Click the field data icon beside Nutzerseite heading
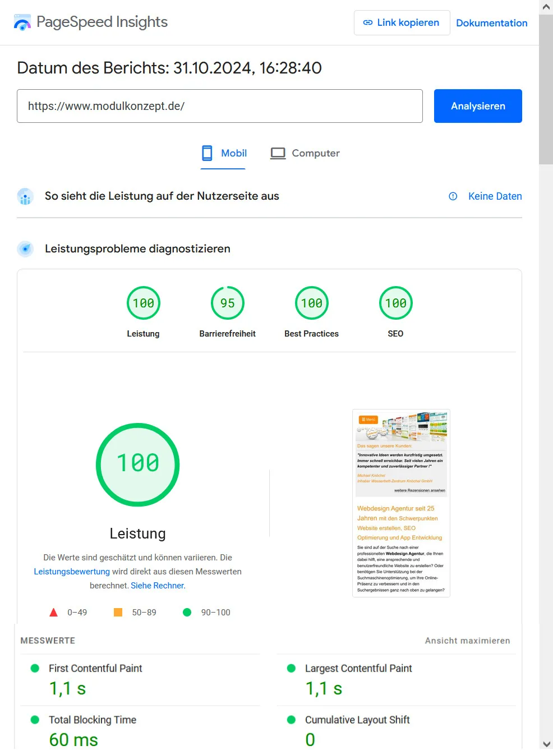Viewport: 553px width, 750px height. 25,196
